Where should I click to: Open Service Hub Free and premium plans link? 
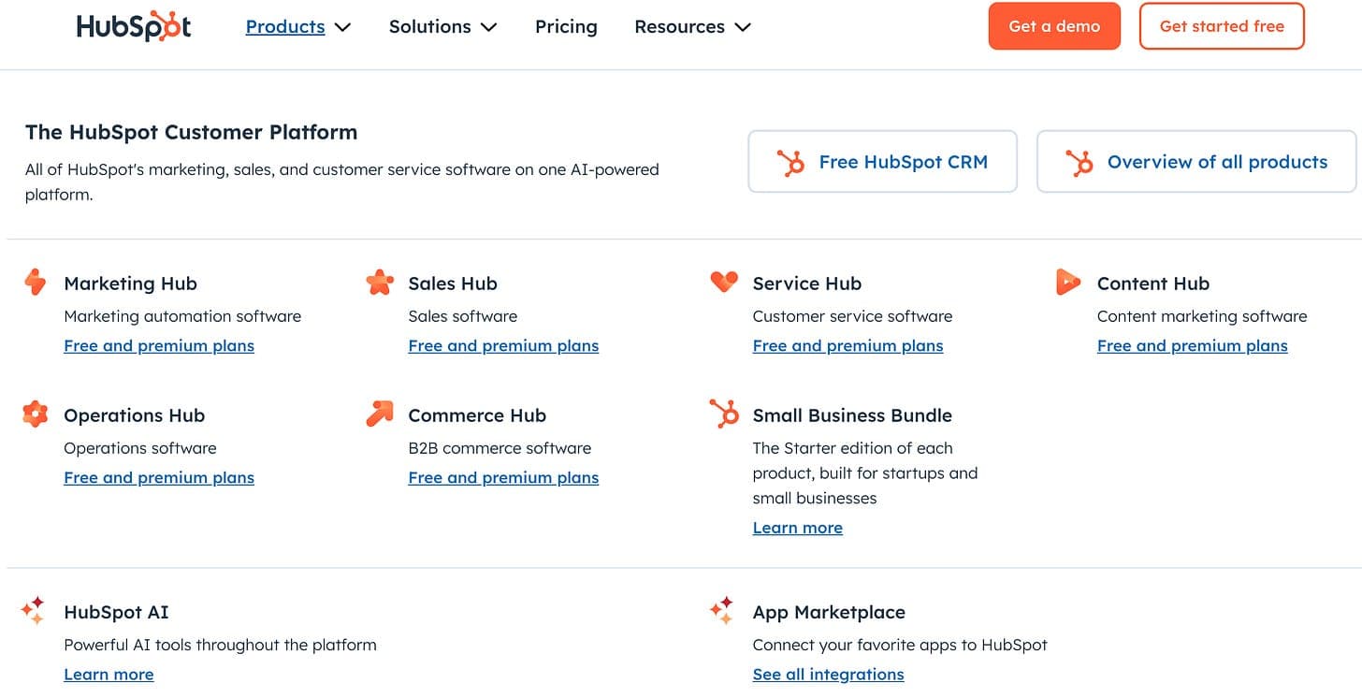click(848, 346)
